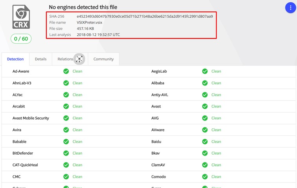
Task: Click the Last analysis field label
Action: coord(60,35)
